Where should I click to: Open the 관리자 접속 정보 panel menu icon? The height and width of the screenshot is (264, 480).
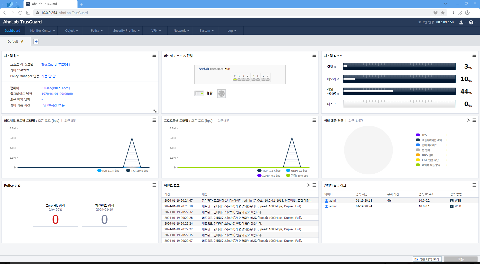click(474, 185)
